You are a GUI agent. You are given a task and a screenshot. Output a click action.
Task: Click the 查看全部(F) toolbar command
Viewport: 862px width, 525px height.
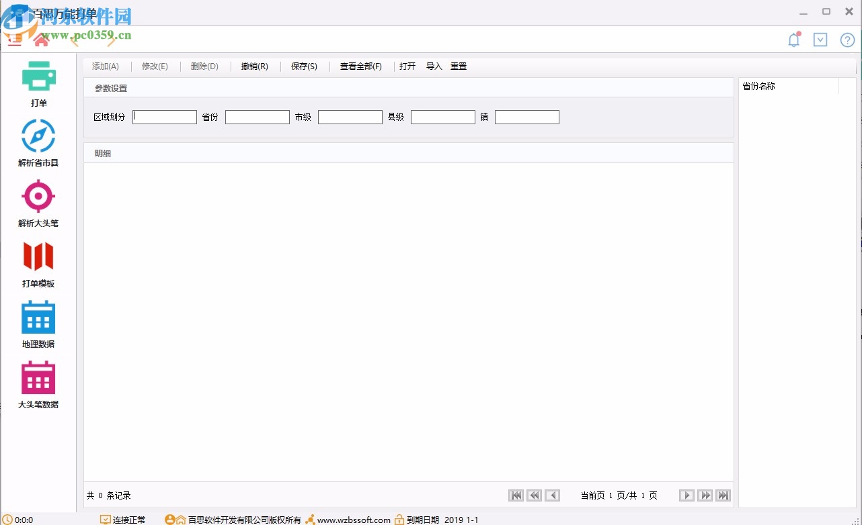(360, 66)
